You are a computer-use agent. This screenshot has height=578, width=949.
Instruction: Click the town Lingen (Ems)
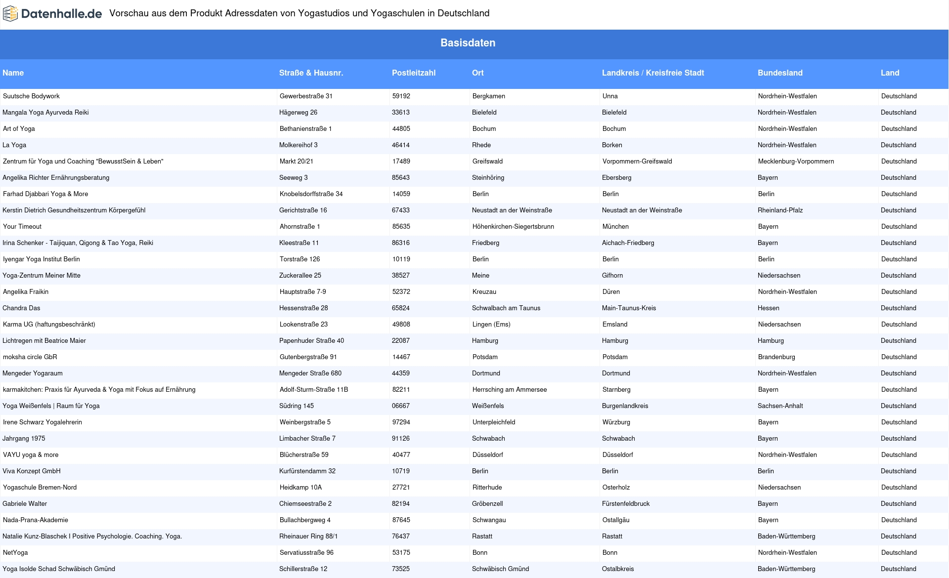pos(491,324)
